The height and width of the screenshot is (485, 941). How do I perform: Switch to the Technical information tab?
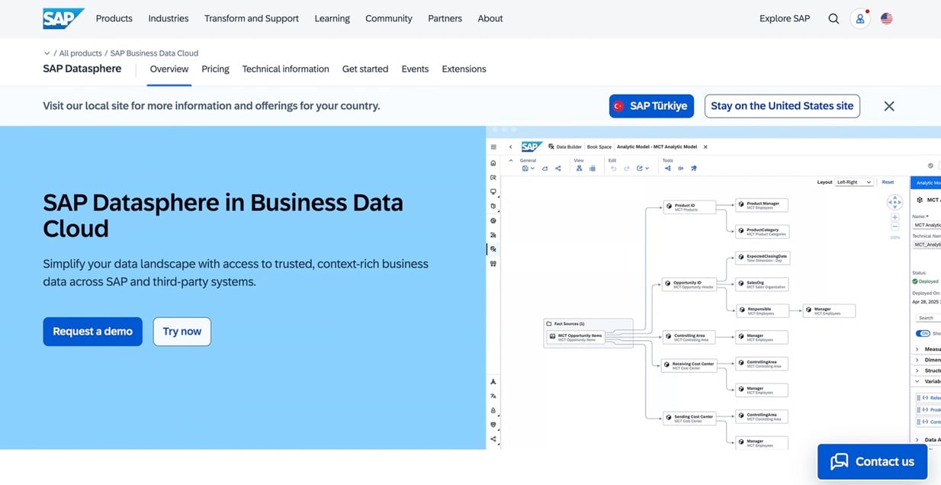[286, 69]
